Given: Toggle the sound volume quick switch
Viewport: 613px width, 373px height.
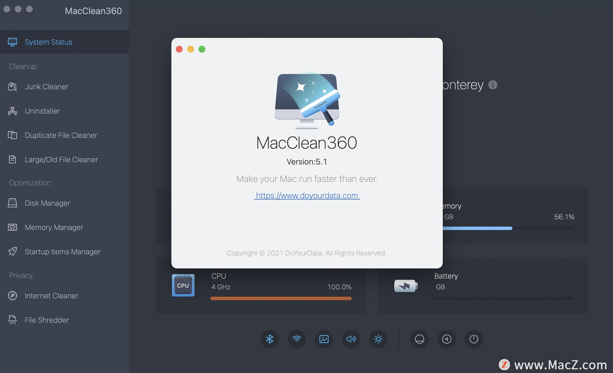Looking at the screenshot, I should (x=351, y=339).
